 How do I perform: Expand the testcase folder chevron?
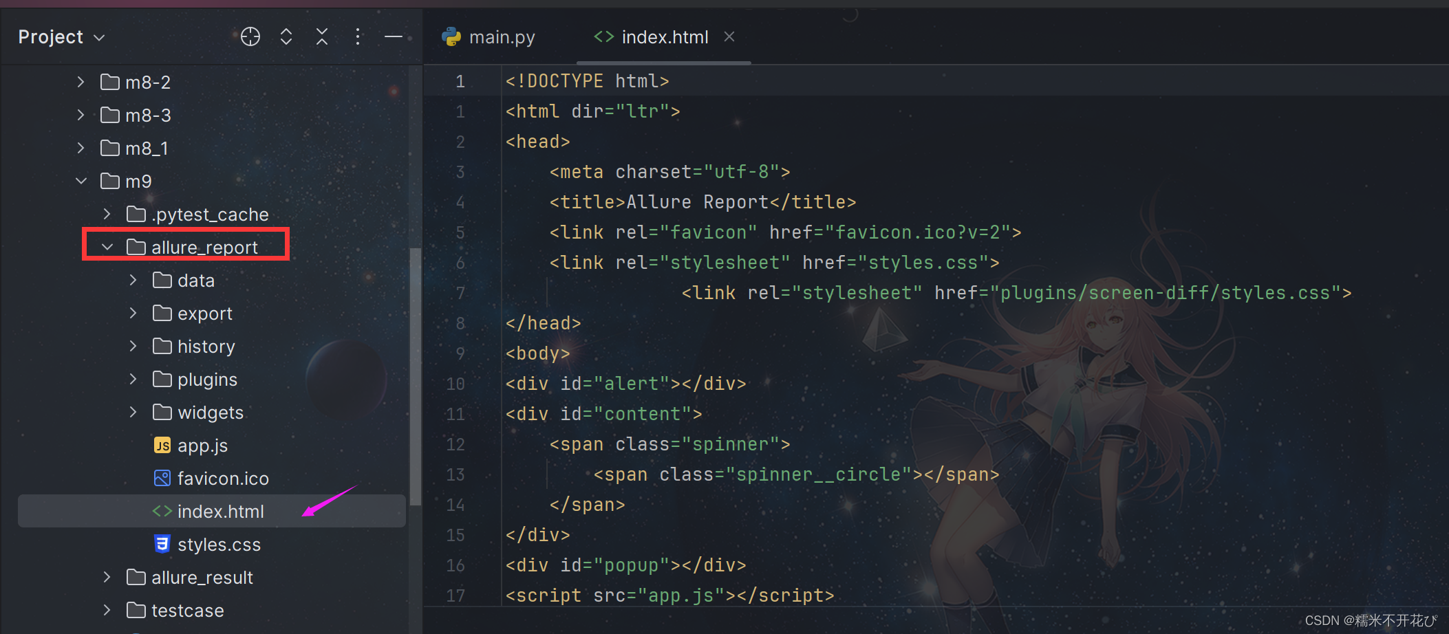(107, 610)
